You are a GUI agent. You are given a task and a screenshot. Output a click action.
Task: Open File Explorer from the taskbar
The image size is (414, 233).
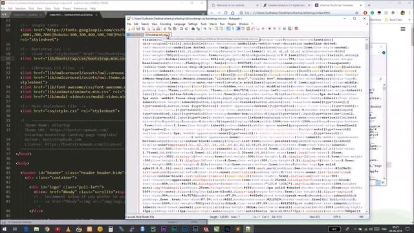pos(36,229)
